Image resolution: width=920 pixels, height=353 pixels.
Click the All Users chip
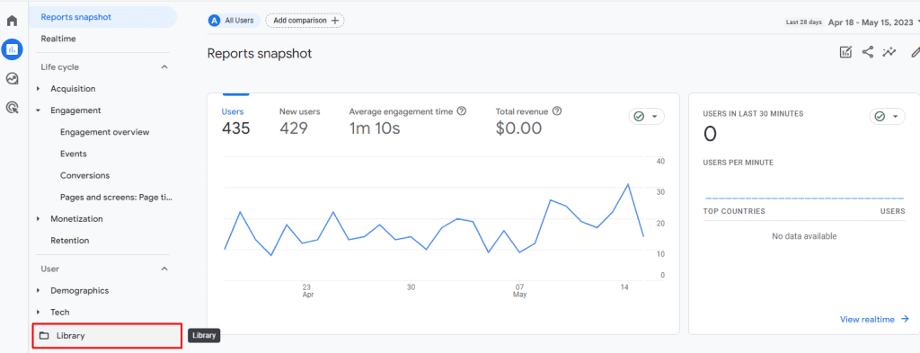coord(234,21)
